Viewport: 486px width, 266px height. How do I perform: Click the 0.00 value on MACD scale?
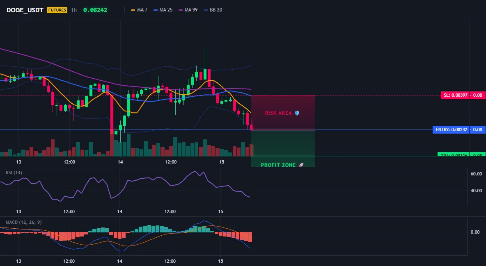pyautogui.click(x=475, y=232)
